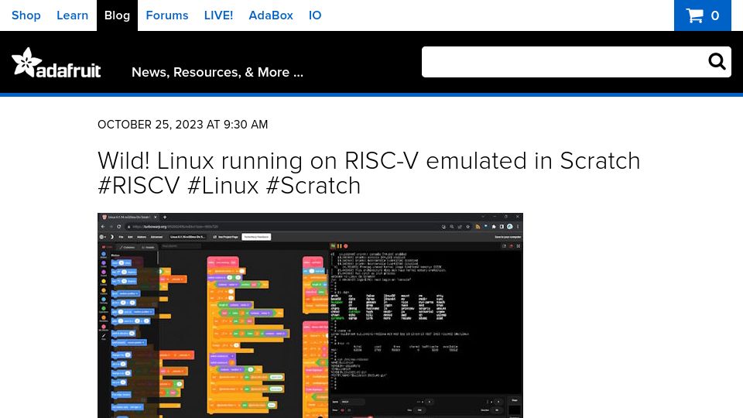The height and width of the screenshot is (418, 743).
Task: Select the Blog tab
Action: [x=117, y=15]
